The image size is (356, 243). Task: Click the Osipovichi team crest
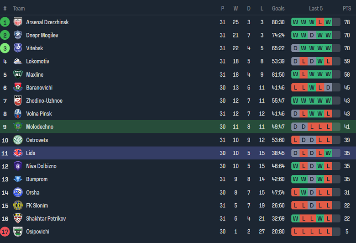18,232
